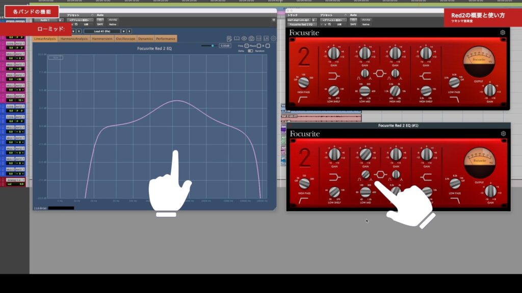Click the HIGH MID frequency knob in the top Focusrite window
Image resolution: width=522 pixels, height=293 pixels.
point(395,91)
